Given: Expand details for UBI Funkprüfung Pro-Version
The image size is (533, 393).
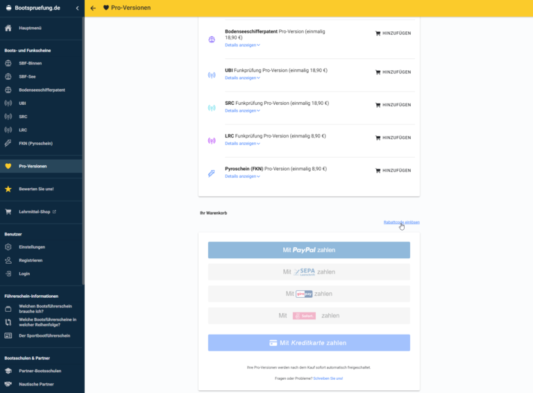Looking at the screenshot, I should (242, 78).
